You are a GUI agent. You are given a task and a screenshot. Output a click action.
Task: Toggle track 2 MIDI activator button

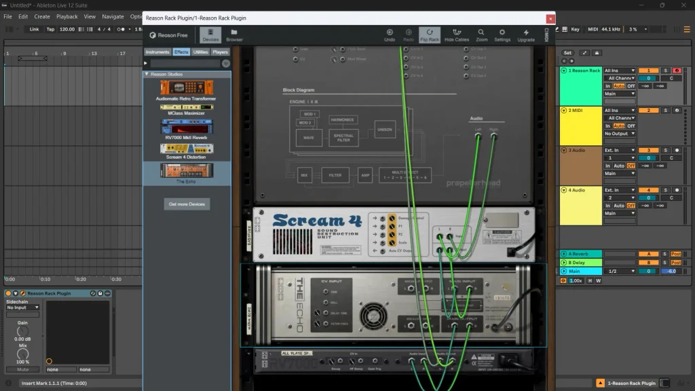point(648,111)
